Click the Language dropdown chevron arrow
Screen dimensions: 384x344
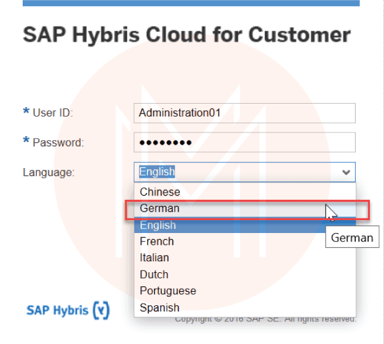point(347,173)
